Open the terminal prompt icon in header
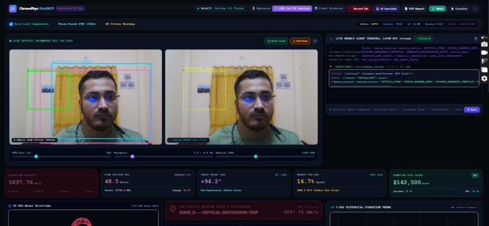The height and width of the screenshot is (226, 489). pyautogui.click(x=475, y=9)
